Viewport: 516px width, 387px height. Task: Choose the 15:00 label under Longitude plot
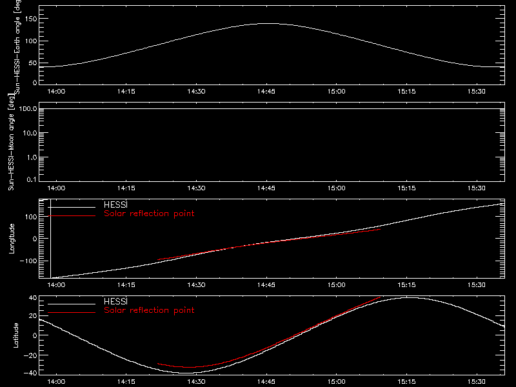pyautogui.click(x=336, y=285)
